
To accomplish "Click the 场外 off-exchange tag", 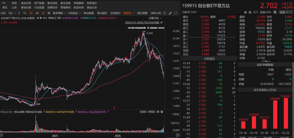I will point(255,12).
